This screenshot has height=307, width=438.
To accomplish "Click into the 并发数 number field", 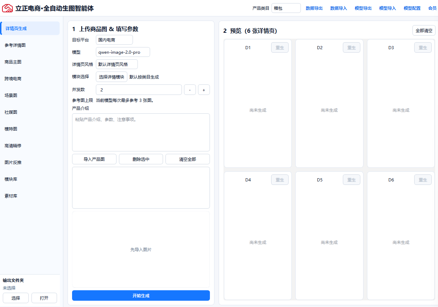I will [x=139, y=90].
